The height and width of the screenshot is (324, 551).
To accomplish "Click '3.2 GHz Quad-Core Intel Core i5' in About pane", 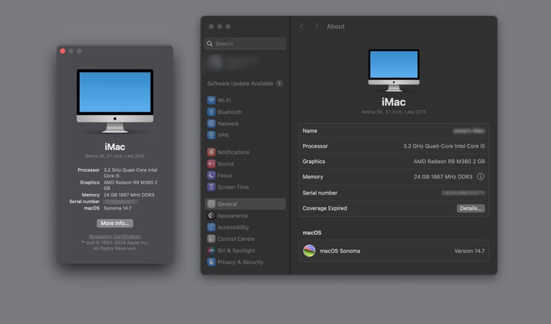I will (444, 146).
